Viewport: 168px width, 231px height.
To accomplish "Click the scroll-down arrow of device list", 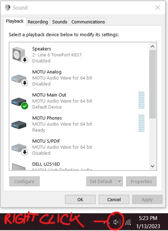I will pyautogui.click(x=152, y=166).
